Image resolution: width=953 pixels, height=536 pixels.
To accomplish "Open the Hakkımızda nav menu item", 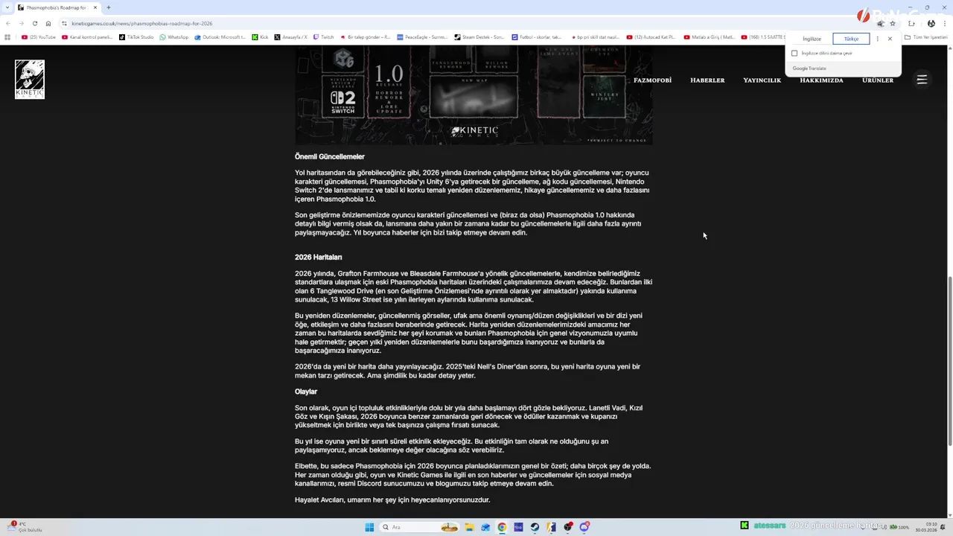I will [821, 80].
